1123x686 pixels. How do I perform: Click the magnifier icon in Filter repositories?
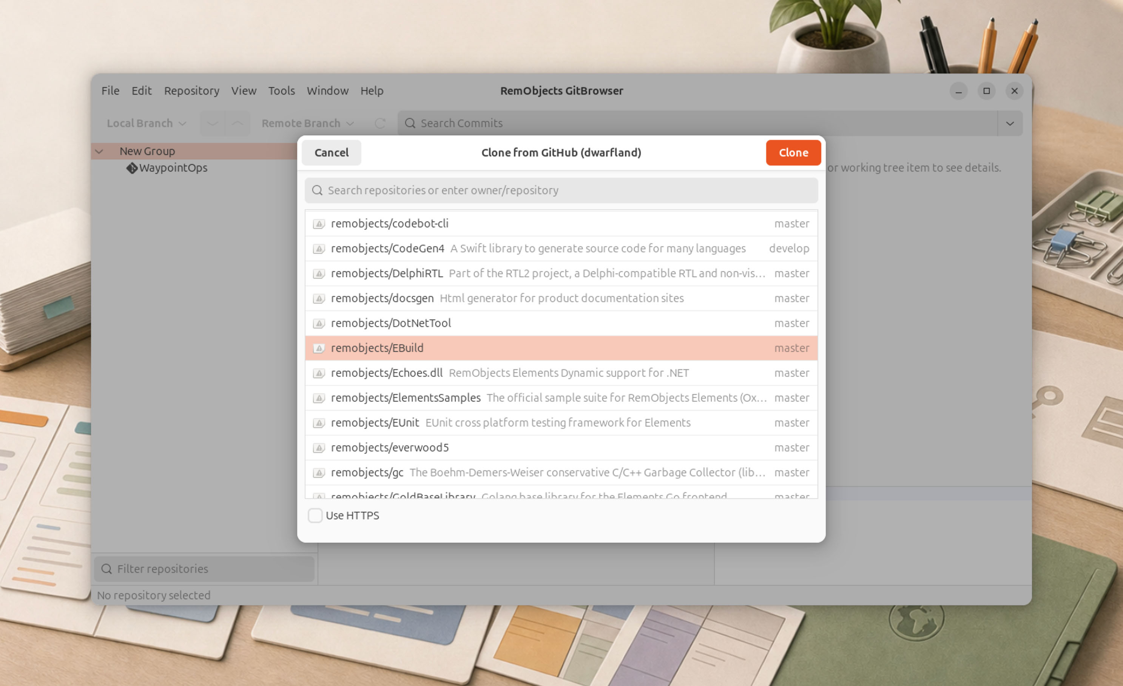pos(106,569)
